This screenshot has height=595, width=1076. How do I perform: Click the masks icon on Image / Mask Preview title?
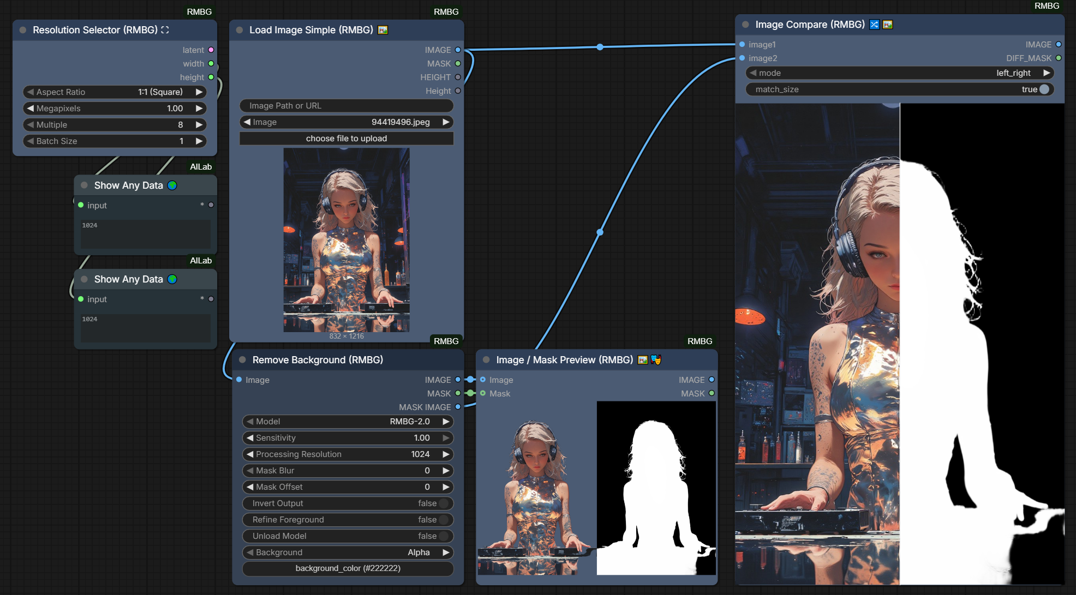click(656, 360)
